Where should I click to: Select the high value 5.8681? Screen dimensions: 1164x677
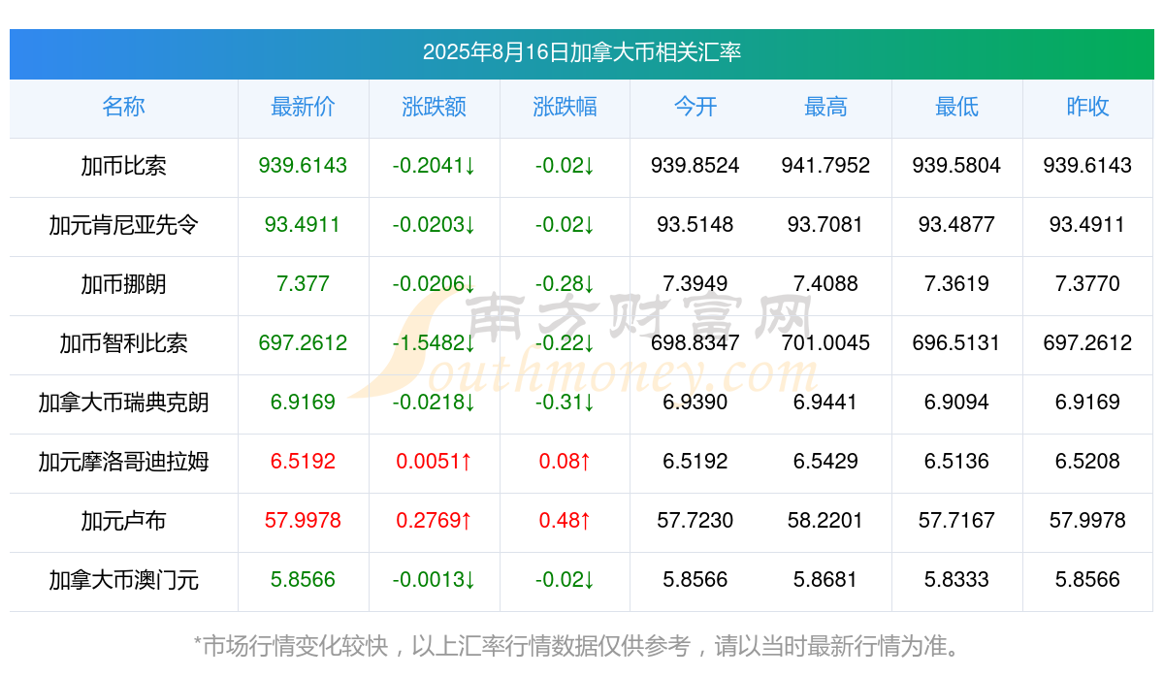coord(825,580)
